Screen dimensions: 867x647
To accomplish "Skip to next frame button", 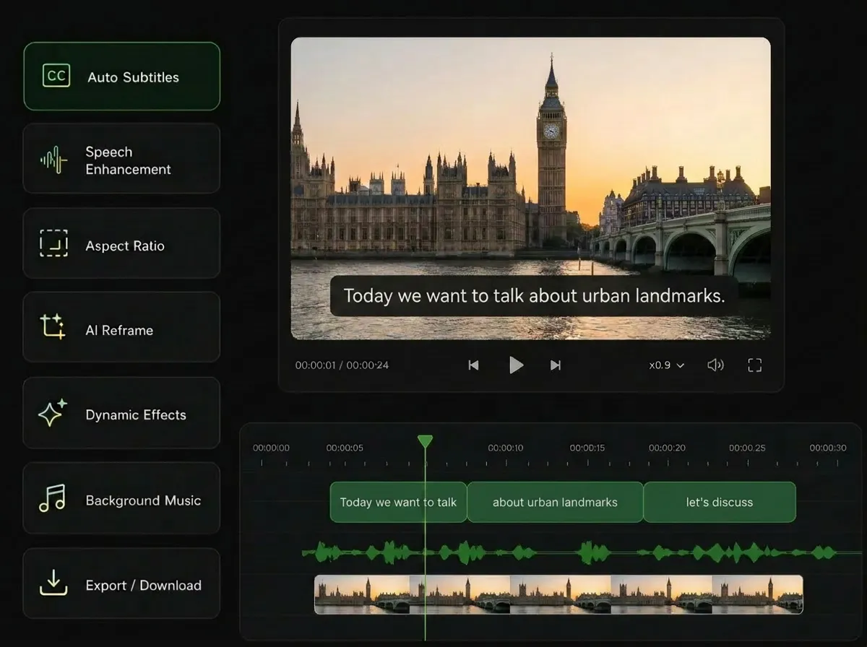I will click(556, 365).
